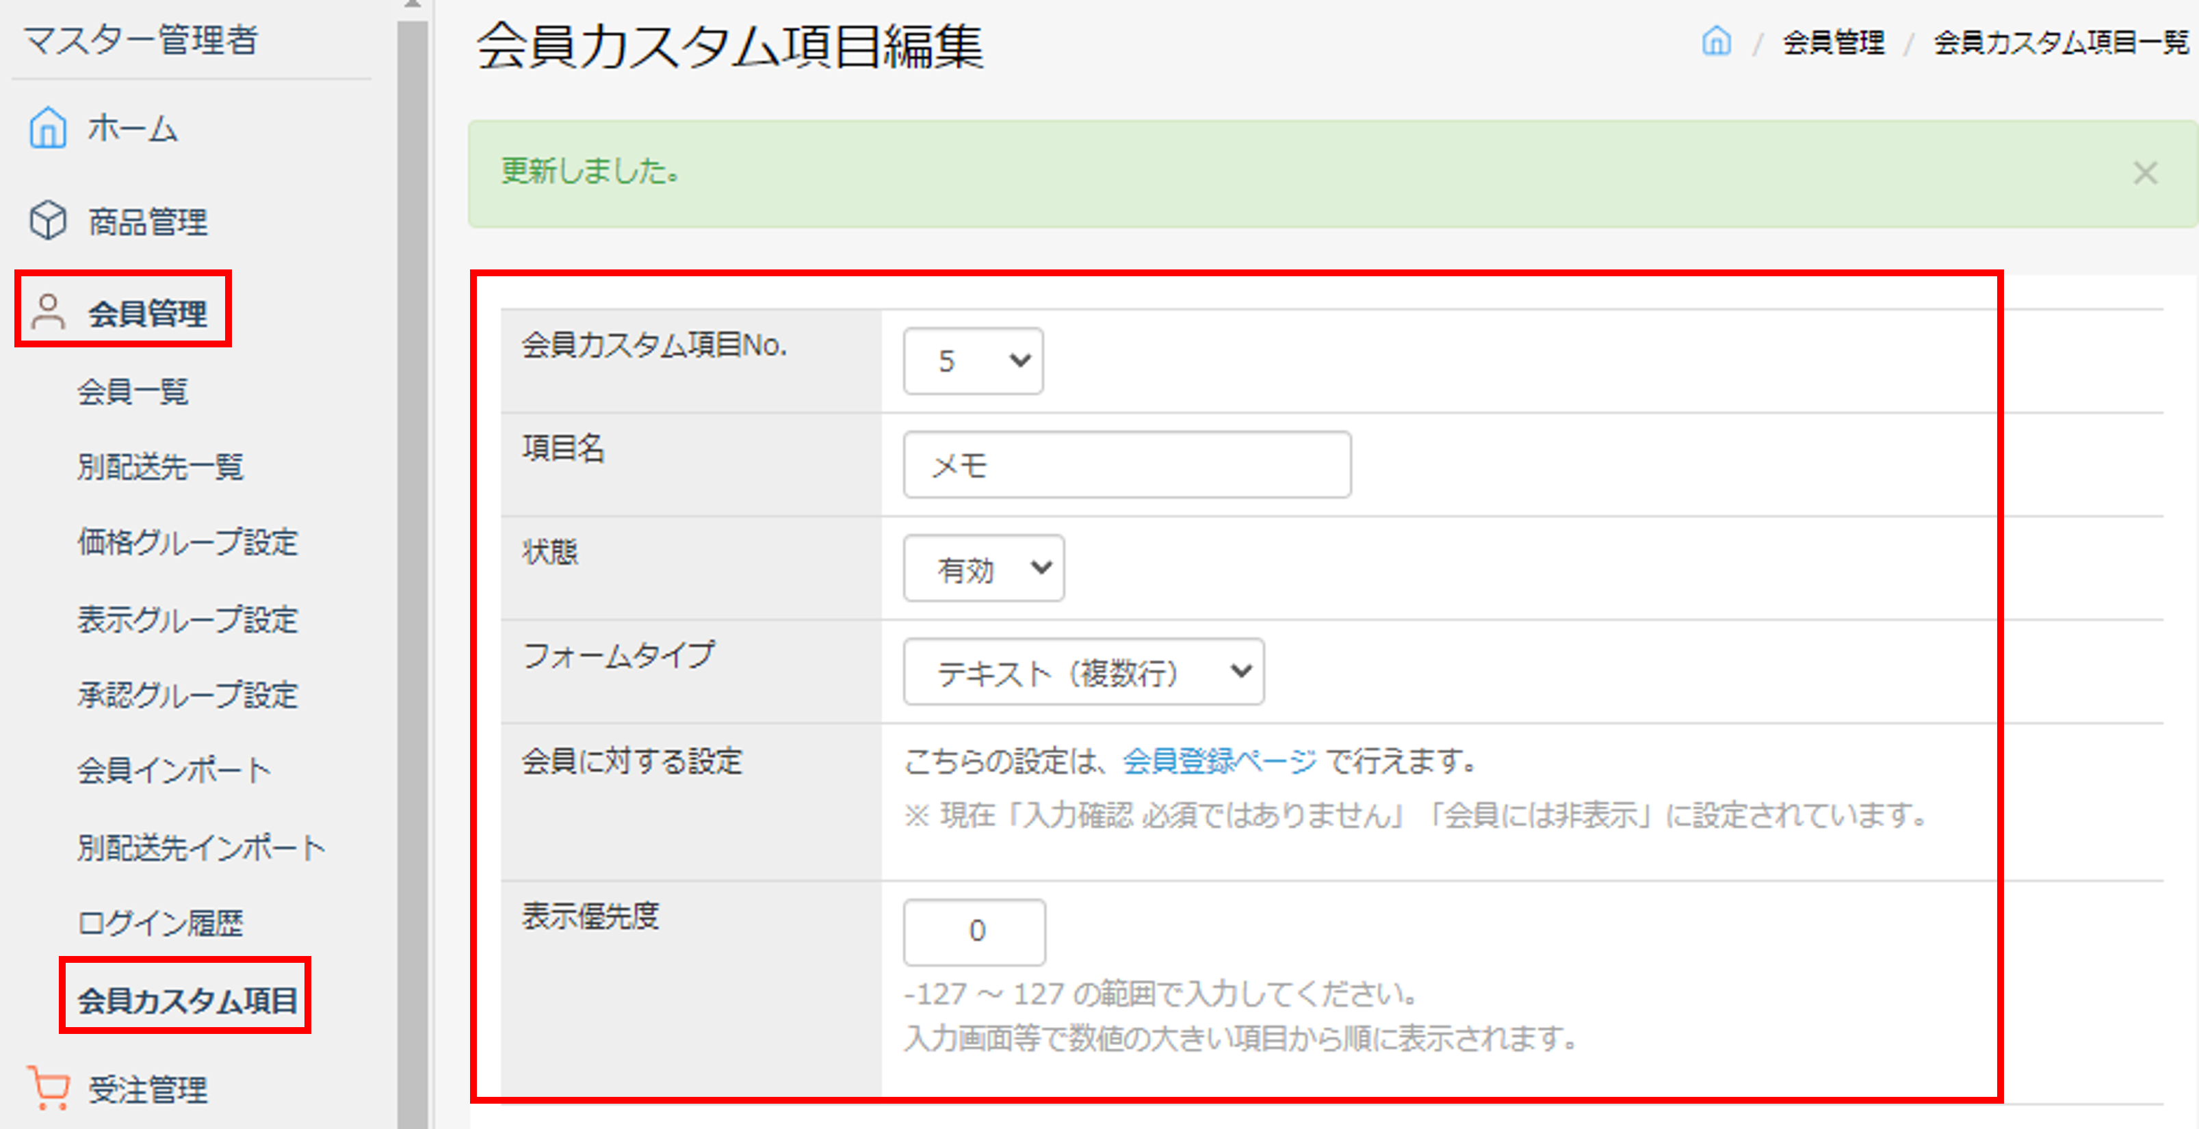Open the 状態 dropdown showing 有効
Screen dimensions: 2199x1129
click(x=983, y=568)
